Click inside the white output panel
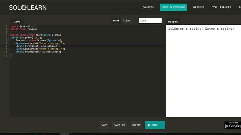The image size is (241, 135). tap(203, 71)
